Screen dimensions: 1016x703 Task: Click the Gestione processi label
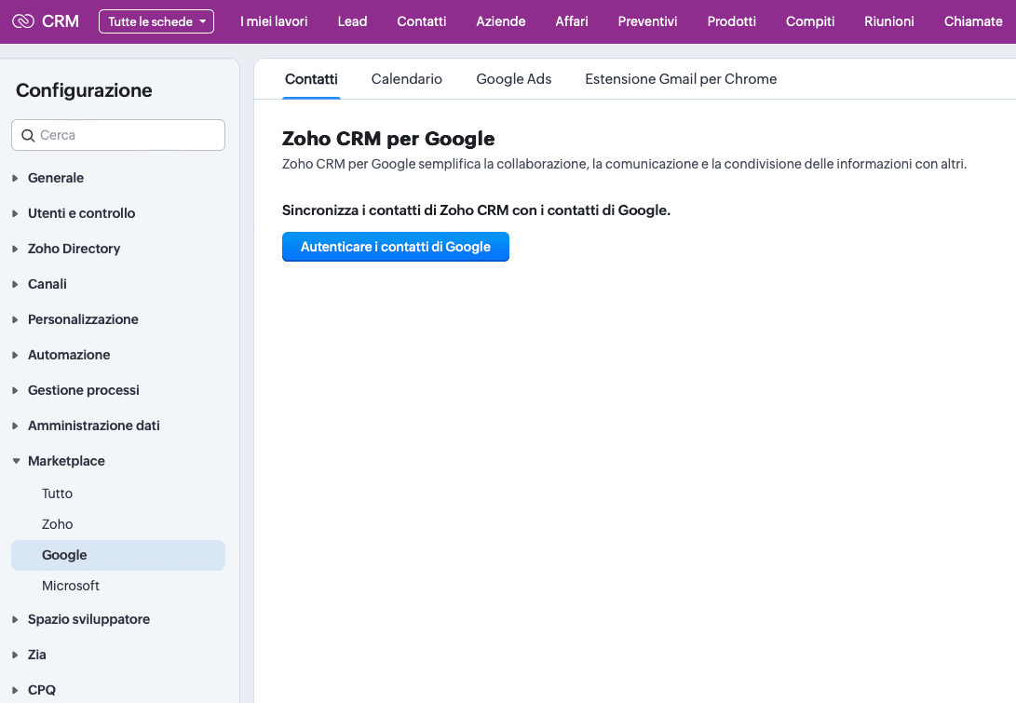click(84, 390)
